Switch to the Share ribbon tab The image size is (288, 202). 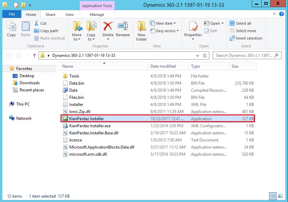click(x=50, y=15)
